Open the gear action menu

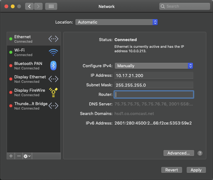27,156
